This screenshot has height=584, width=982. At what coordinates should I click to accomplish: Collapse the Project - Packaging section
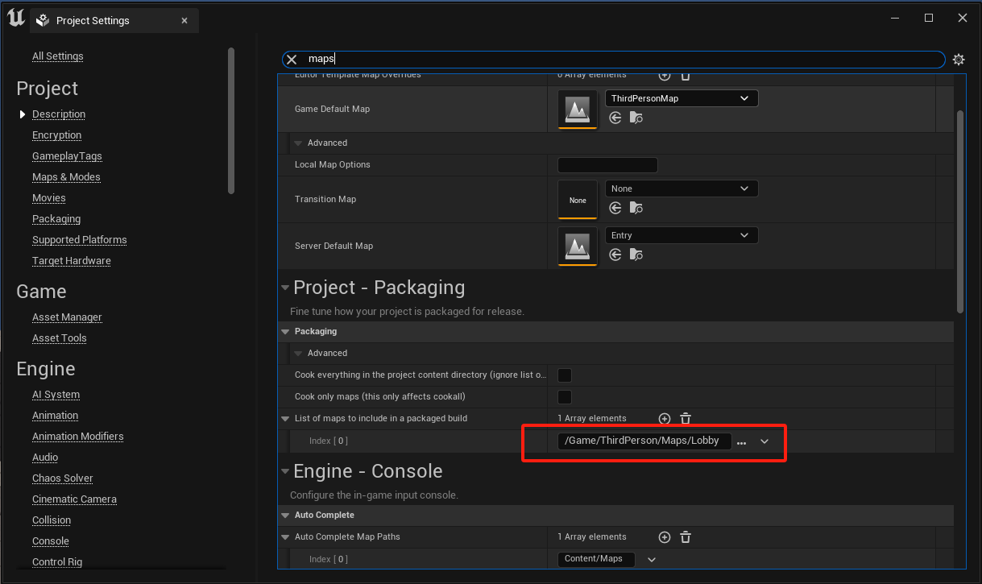point(285,288)
